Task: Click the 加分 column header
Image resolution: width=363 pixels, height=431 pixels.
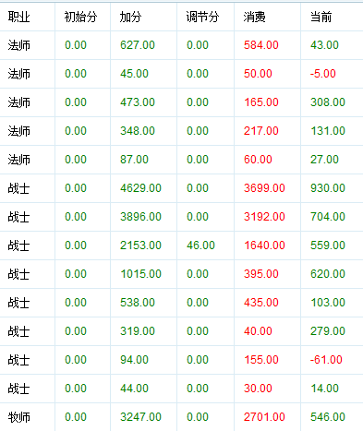Action: [130, 17]
